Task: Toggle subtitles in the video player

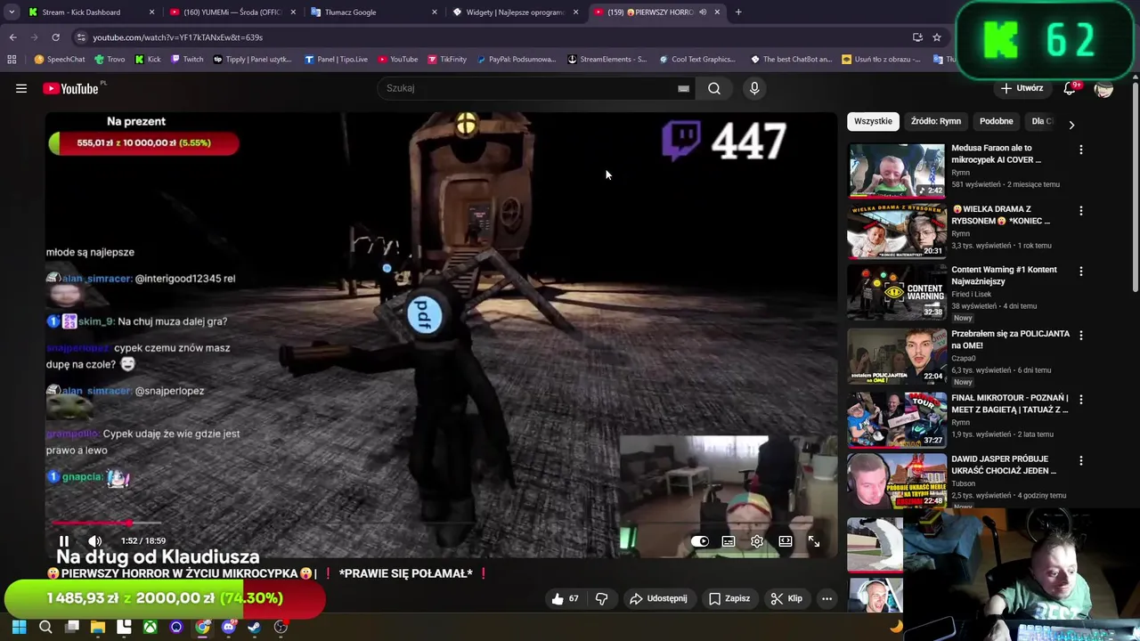Action: click(729, 541)
